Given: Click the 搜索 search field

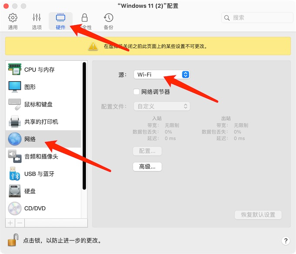Looking at the screenshot, I should click(x=257, y=18).
